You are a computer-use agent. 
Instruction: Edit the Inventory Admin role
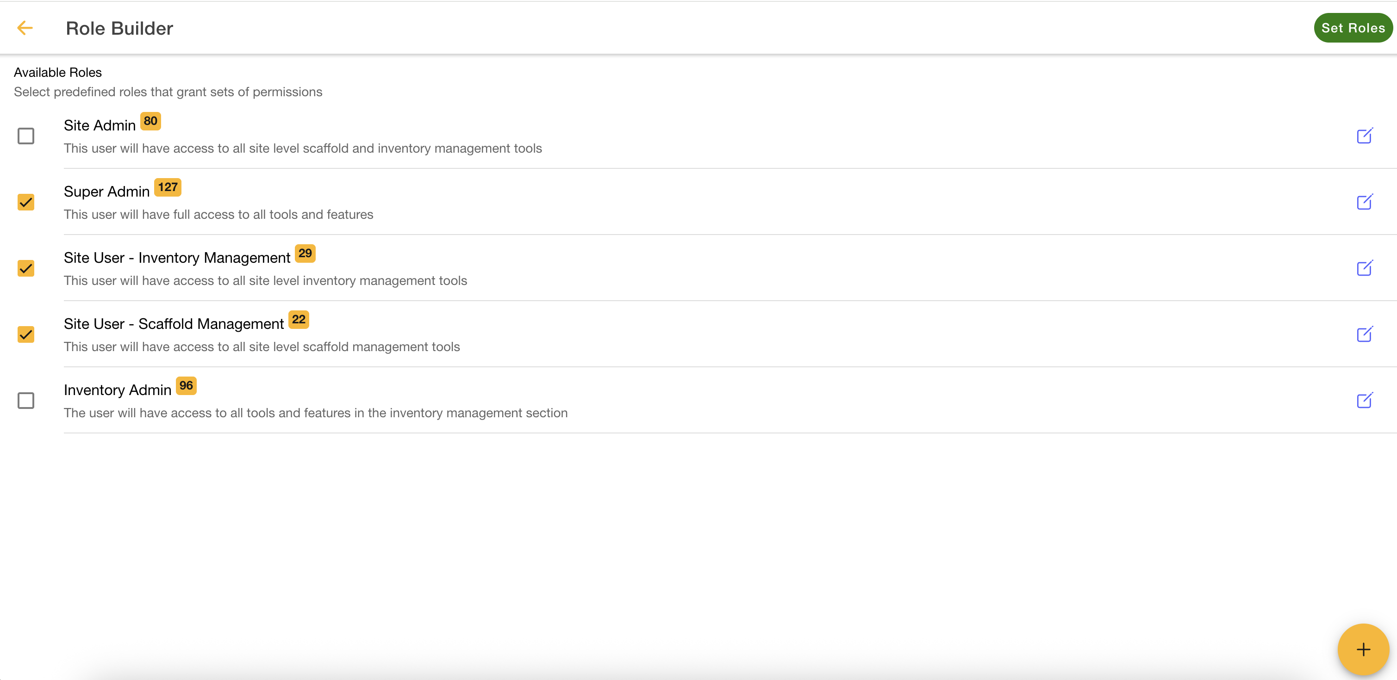coord(1365,400)
